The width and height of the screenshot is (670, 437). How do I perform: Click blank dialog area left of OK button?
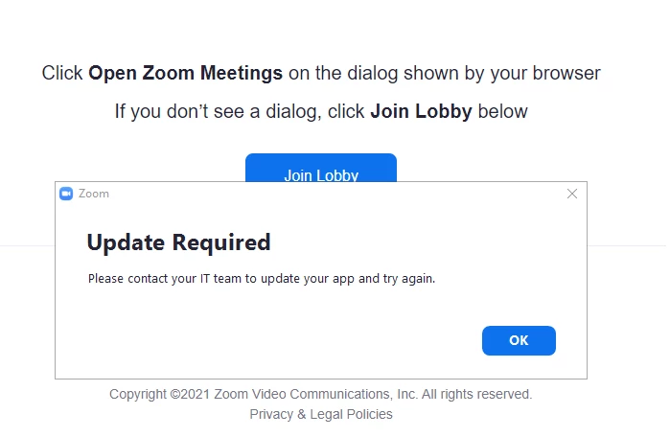click(288, 340)
